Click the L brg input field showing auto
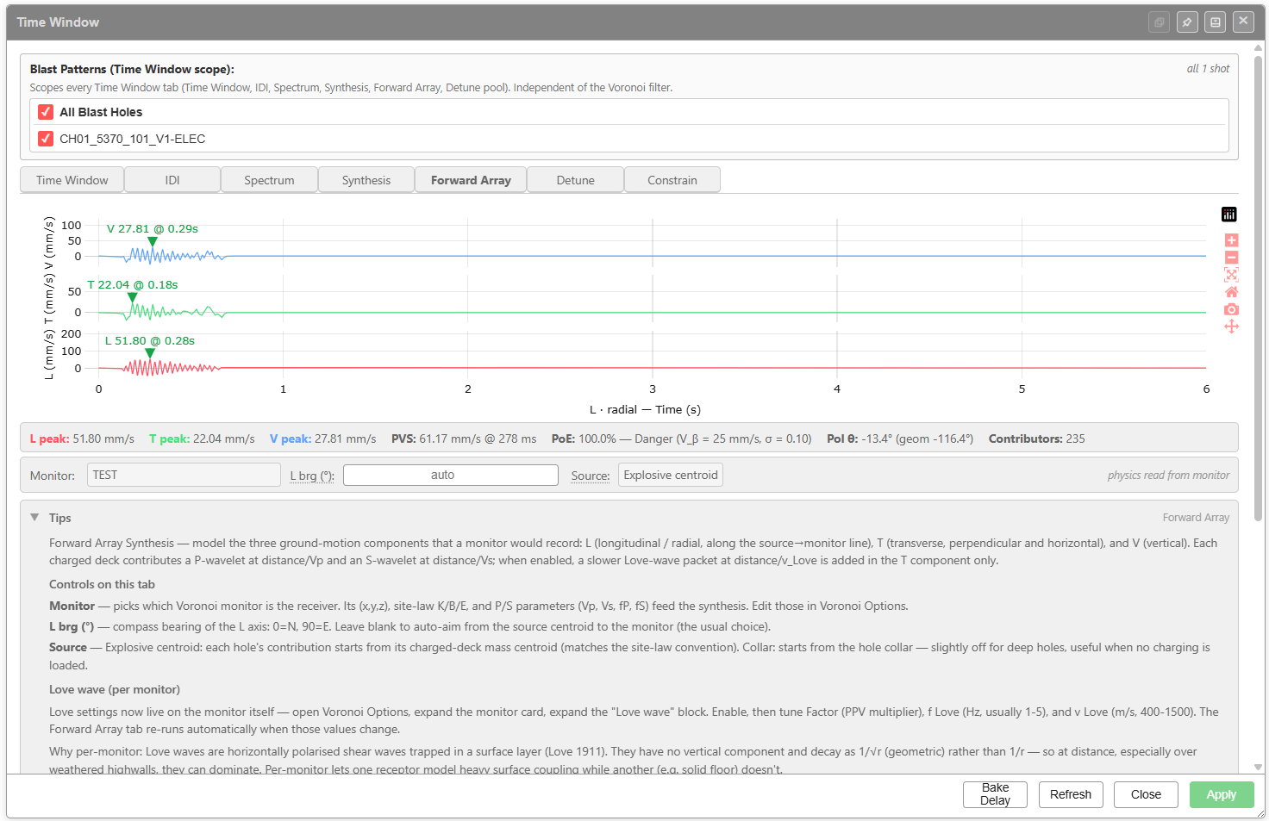This screenshot has height=821, width=1269. pos(451,475)
